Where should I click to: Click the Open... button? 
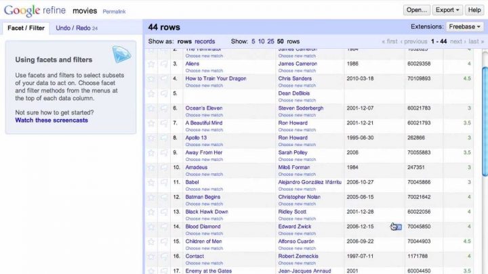[416, 10]
